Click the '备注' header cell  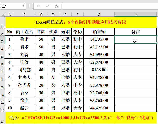pyautogui.click(x=136, y=32)
